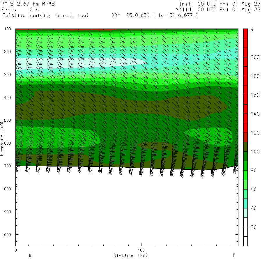Screen dimensions: 262x262
Task: Click the colorbar label '200'
Action: pyautogui.click(x=255, y=57)
